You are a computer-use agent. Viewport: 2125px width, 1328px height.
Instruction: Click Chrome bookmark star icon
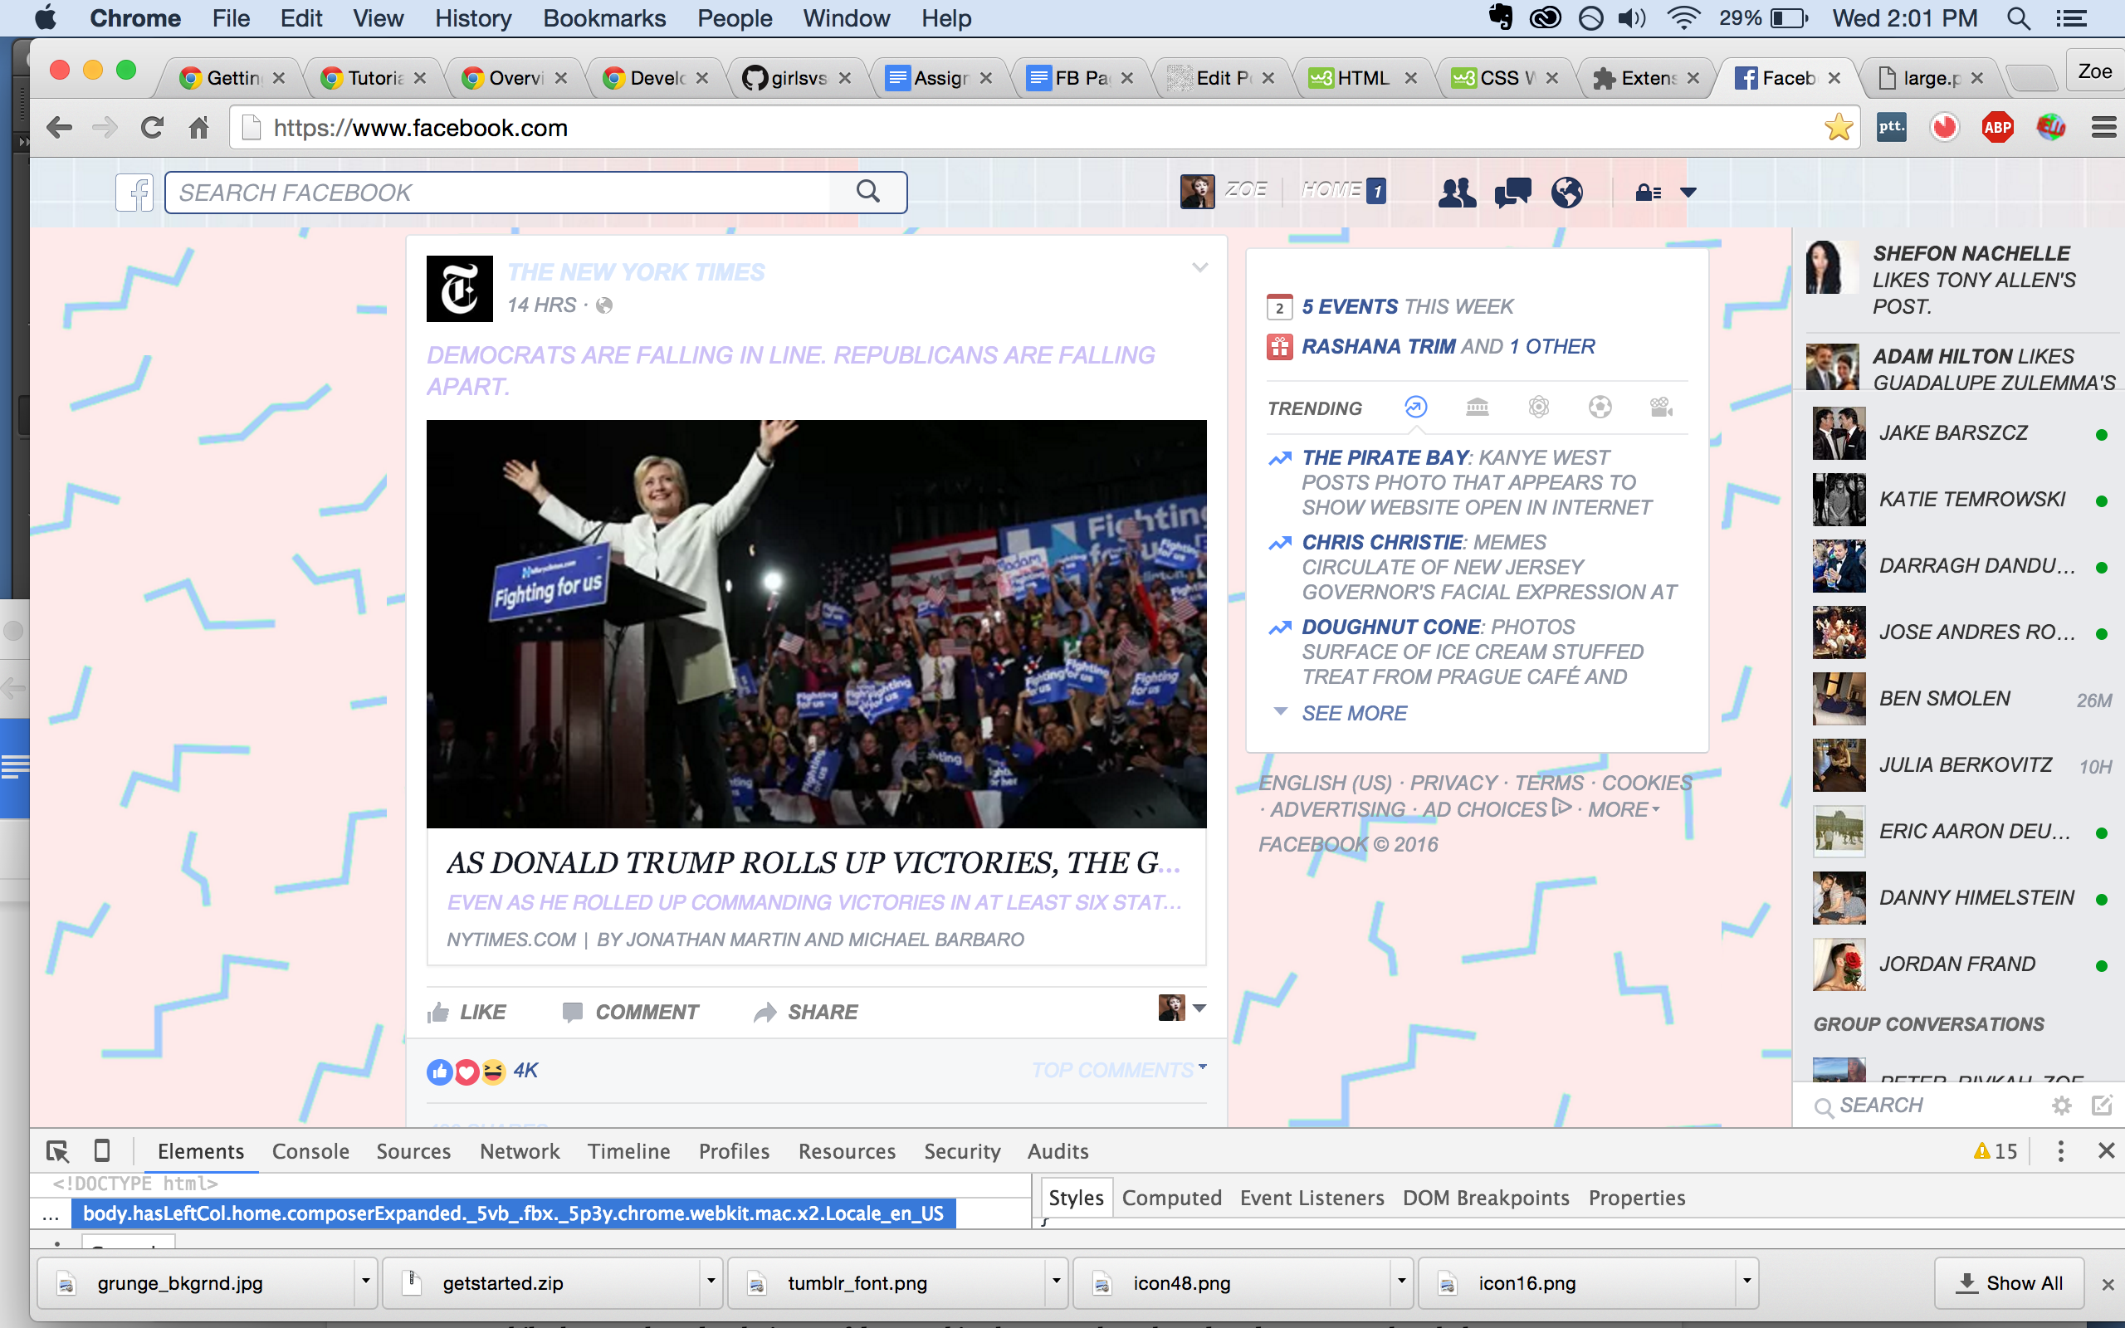click(x=1838, y=127)
